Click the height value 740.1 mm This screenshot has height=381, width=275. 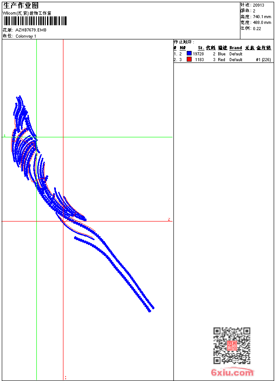pos(262,16)
